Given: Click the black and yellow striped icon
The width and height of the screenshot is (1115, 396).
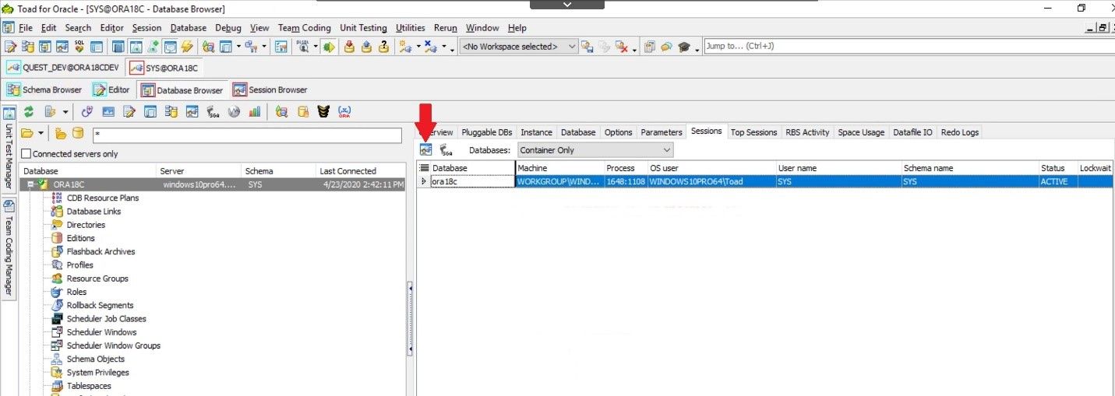Looking at the screenshot, I should (323, 111).
